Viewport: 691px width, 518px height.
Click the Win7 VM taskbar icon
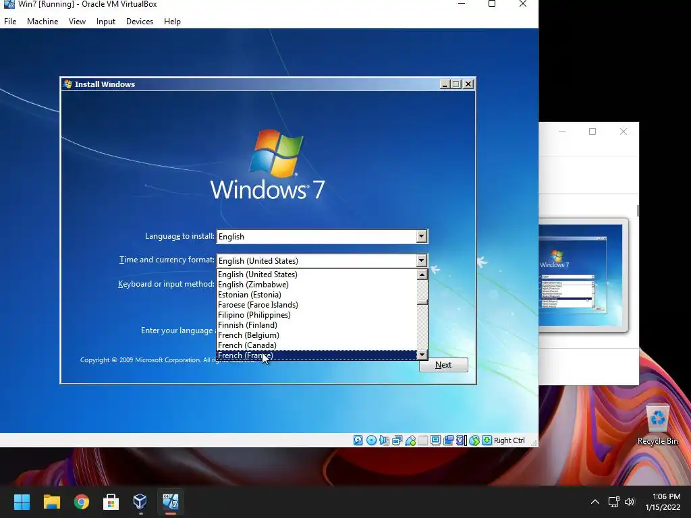click(171, 501)
